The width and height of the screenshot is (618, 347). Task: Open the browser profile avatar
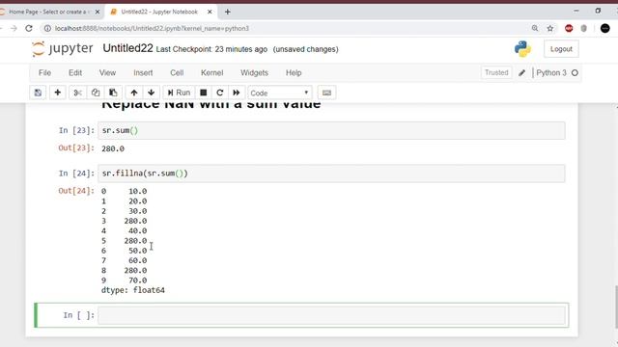[605, 28]
